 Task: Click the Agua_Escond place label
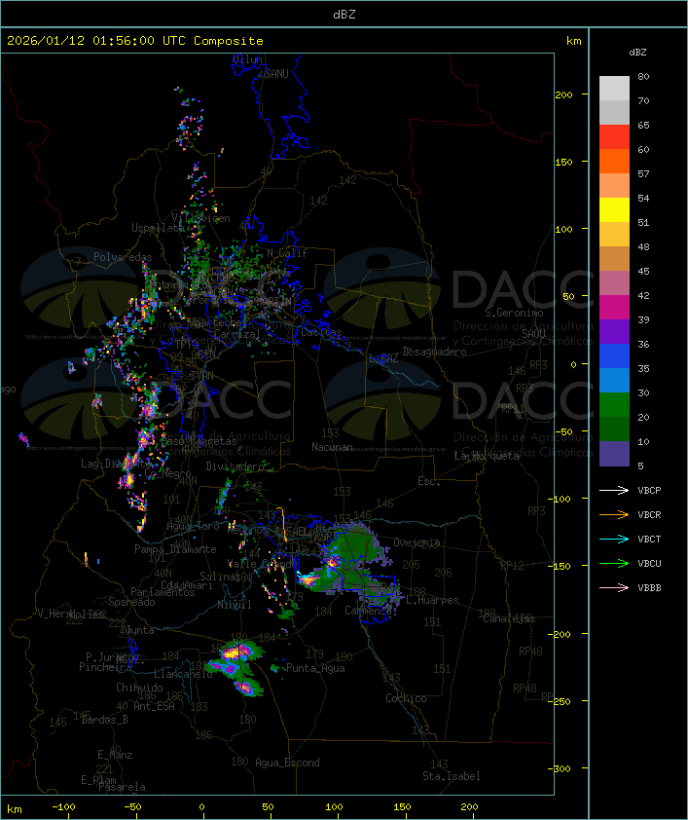click(287, 763)
